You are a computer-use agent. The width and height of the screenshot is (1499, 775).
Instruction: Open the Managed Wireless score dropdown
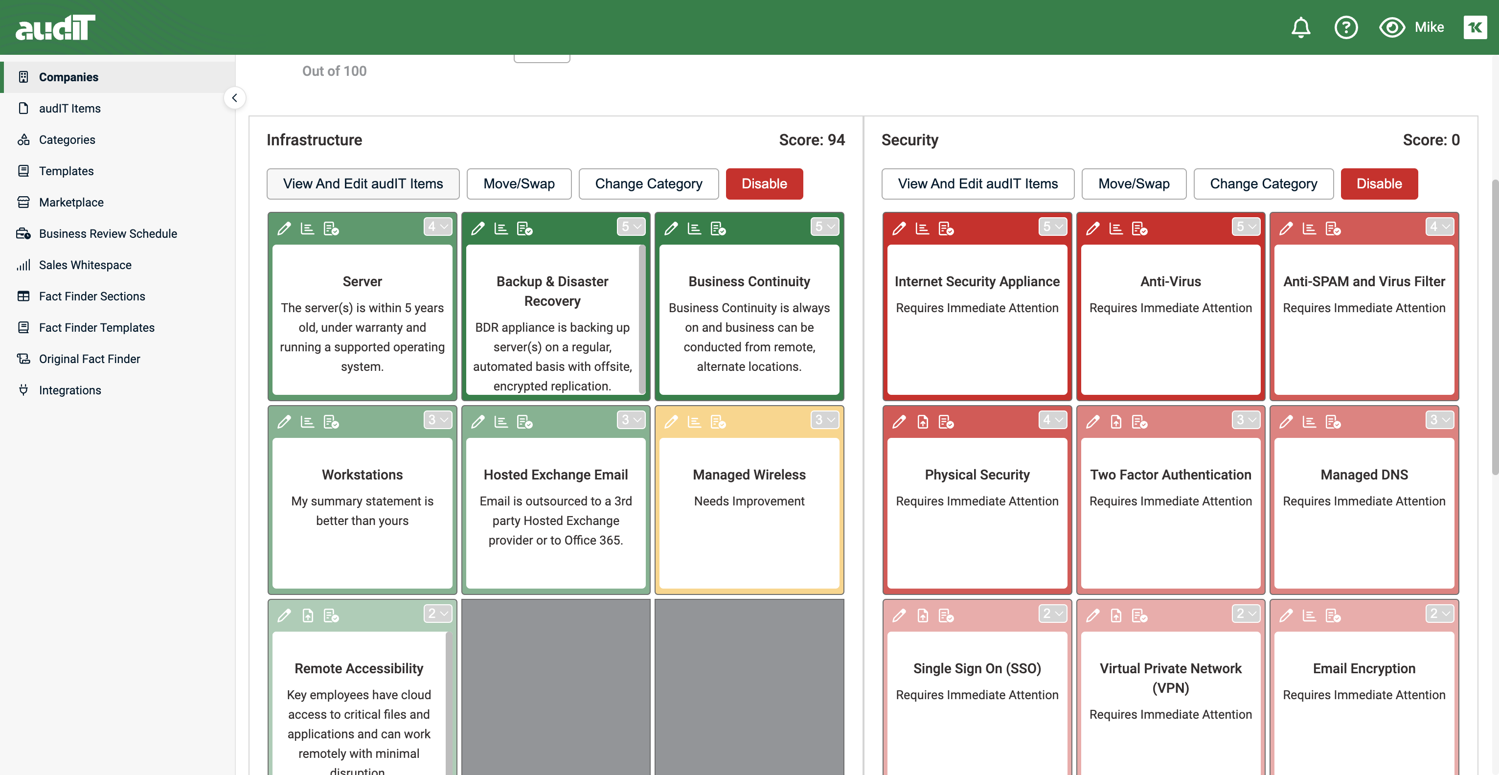[824, 419]
